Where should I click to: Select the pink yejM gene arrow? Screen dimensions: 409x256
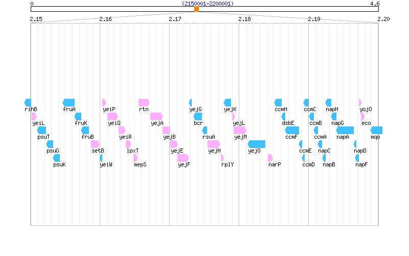point(240,130)
